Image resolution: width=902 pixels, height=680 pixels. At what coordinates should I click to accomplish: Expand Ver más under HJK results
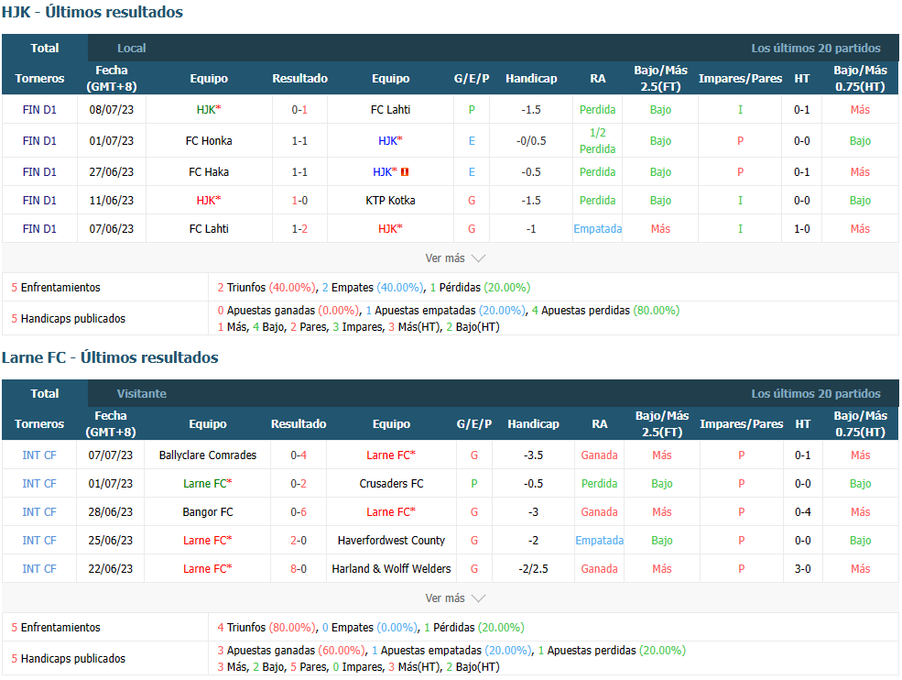click(455, 258)
